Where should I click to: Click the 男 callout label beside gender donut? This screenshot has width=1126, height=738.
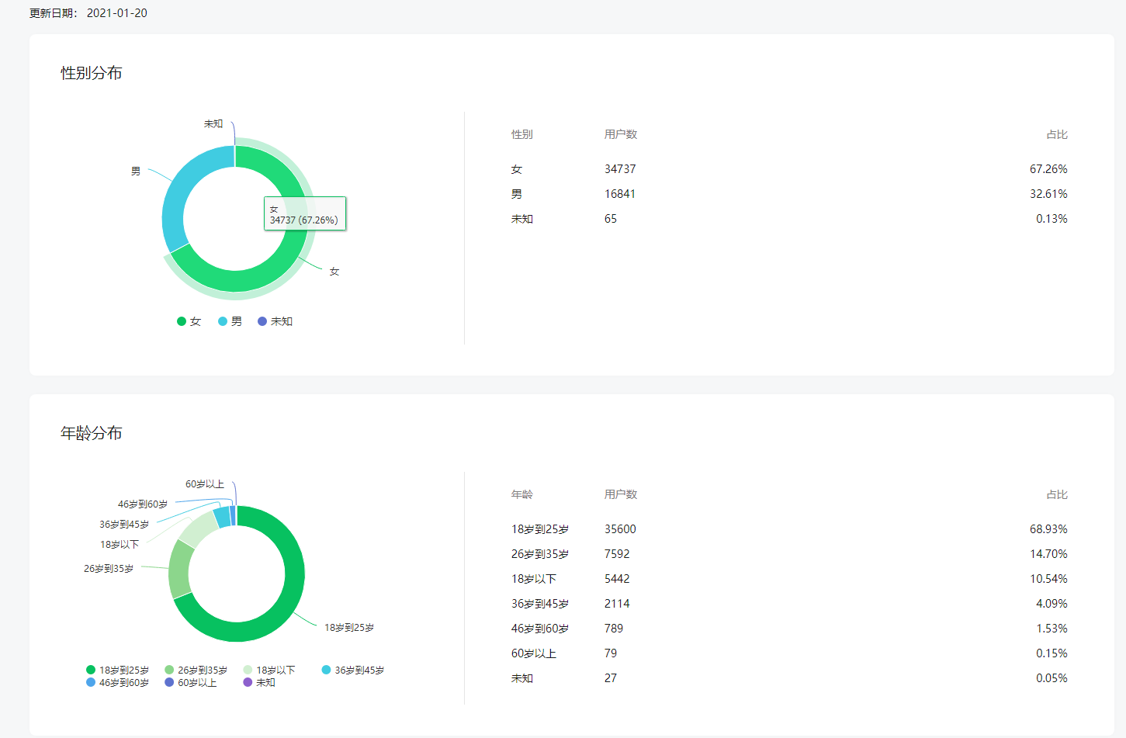pyautogui.click(x=136, y=172)
